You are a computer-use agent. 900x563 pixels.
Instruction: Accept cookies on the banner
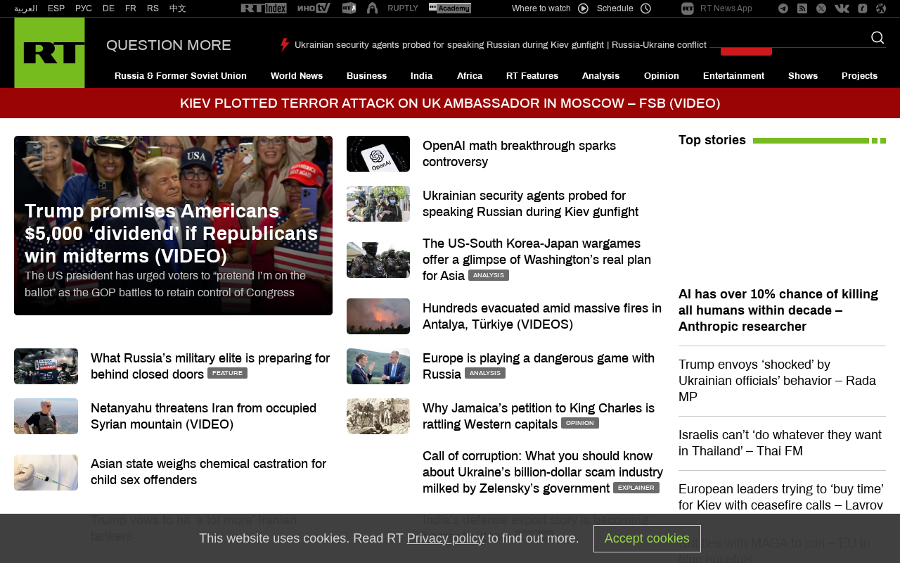click(x=647, y=538)
